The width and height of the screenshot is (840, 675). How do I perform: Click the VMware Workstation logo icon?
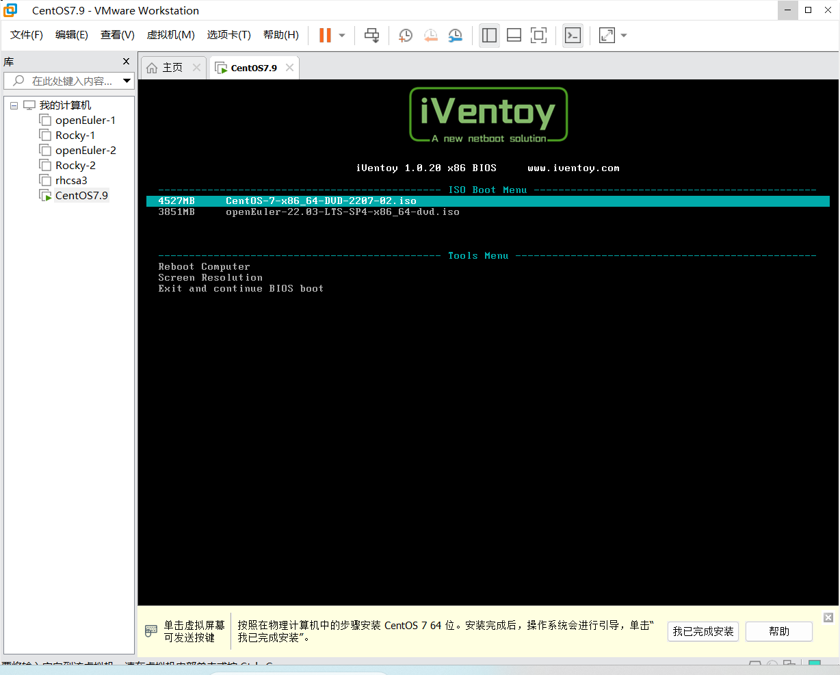(x=10, y=10)
